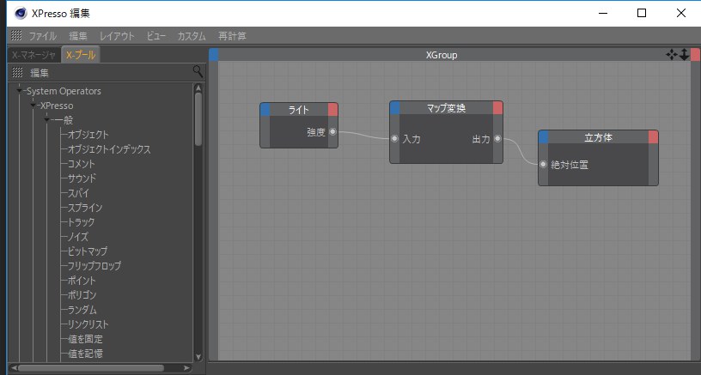This screenshot has width=701, height=375.
Task: Select トラック operator
Action: [x=81, y=222]
